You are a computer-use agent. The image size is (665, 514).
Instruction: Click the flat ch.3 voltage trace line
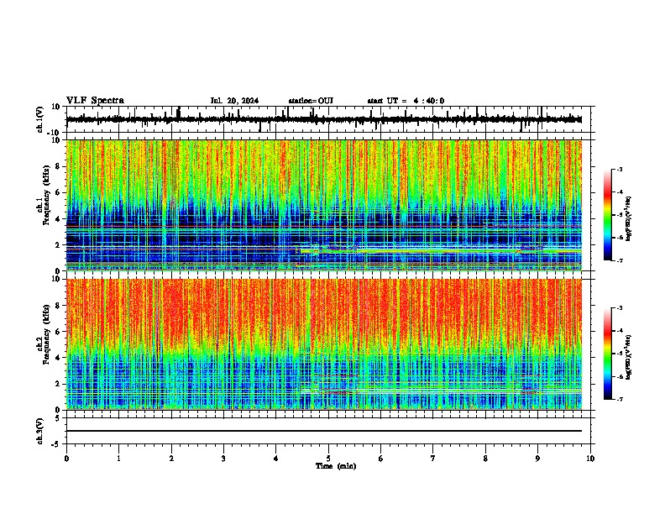click(324, 431)
